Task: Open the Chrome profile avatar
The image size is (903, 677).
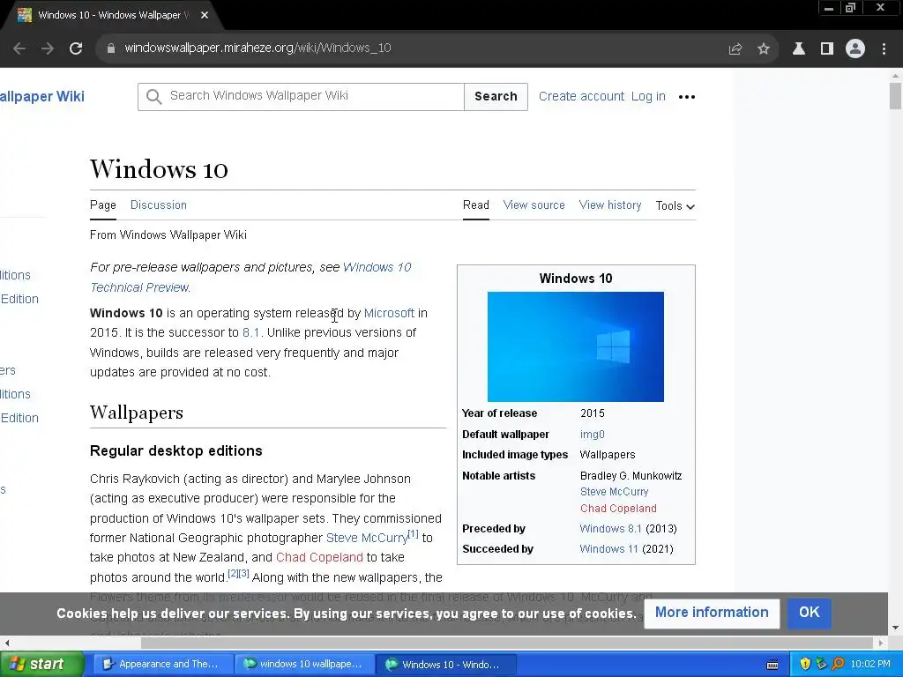Action: tap(855, 49)
